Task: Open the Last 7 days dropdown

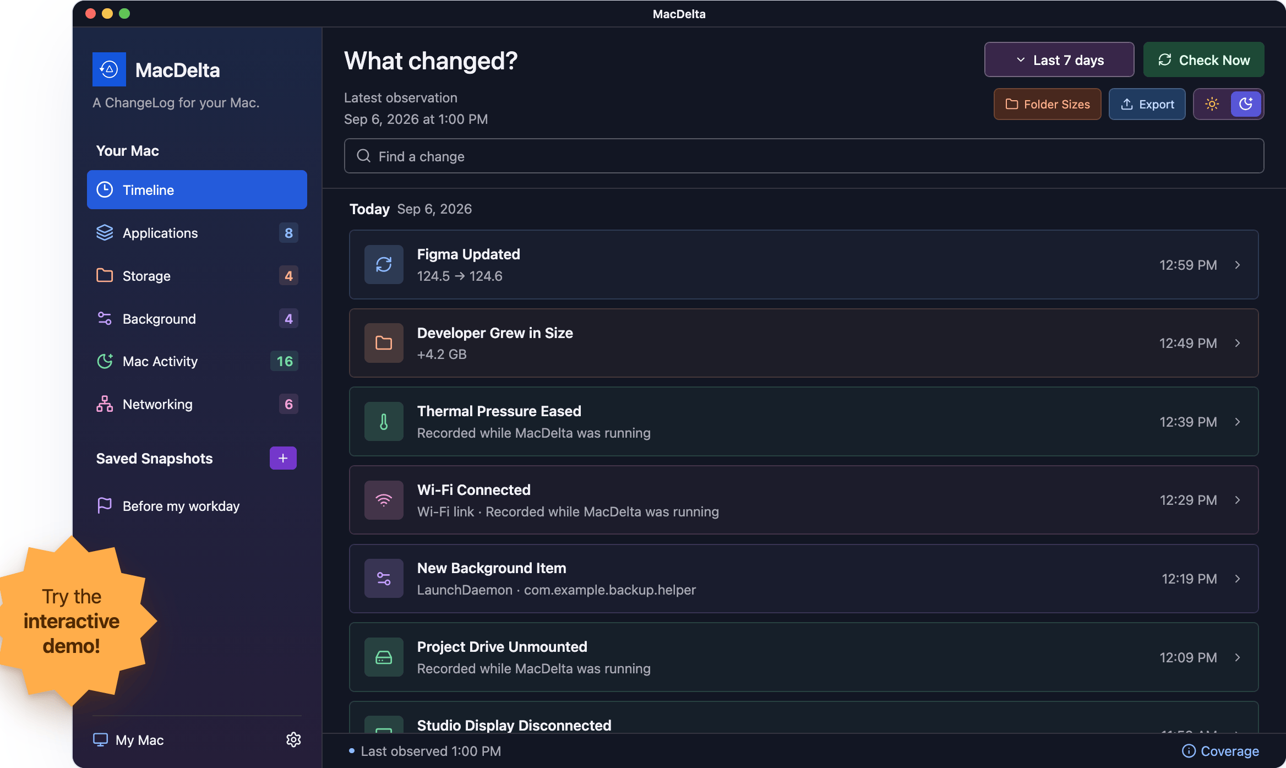Action: click(x=1059, y=60)
